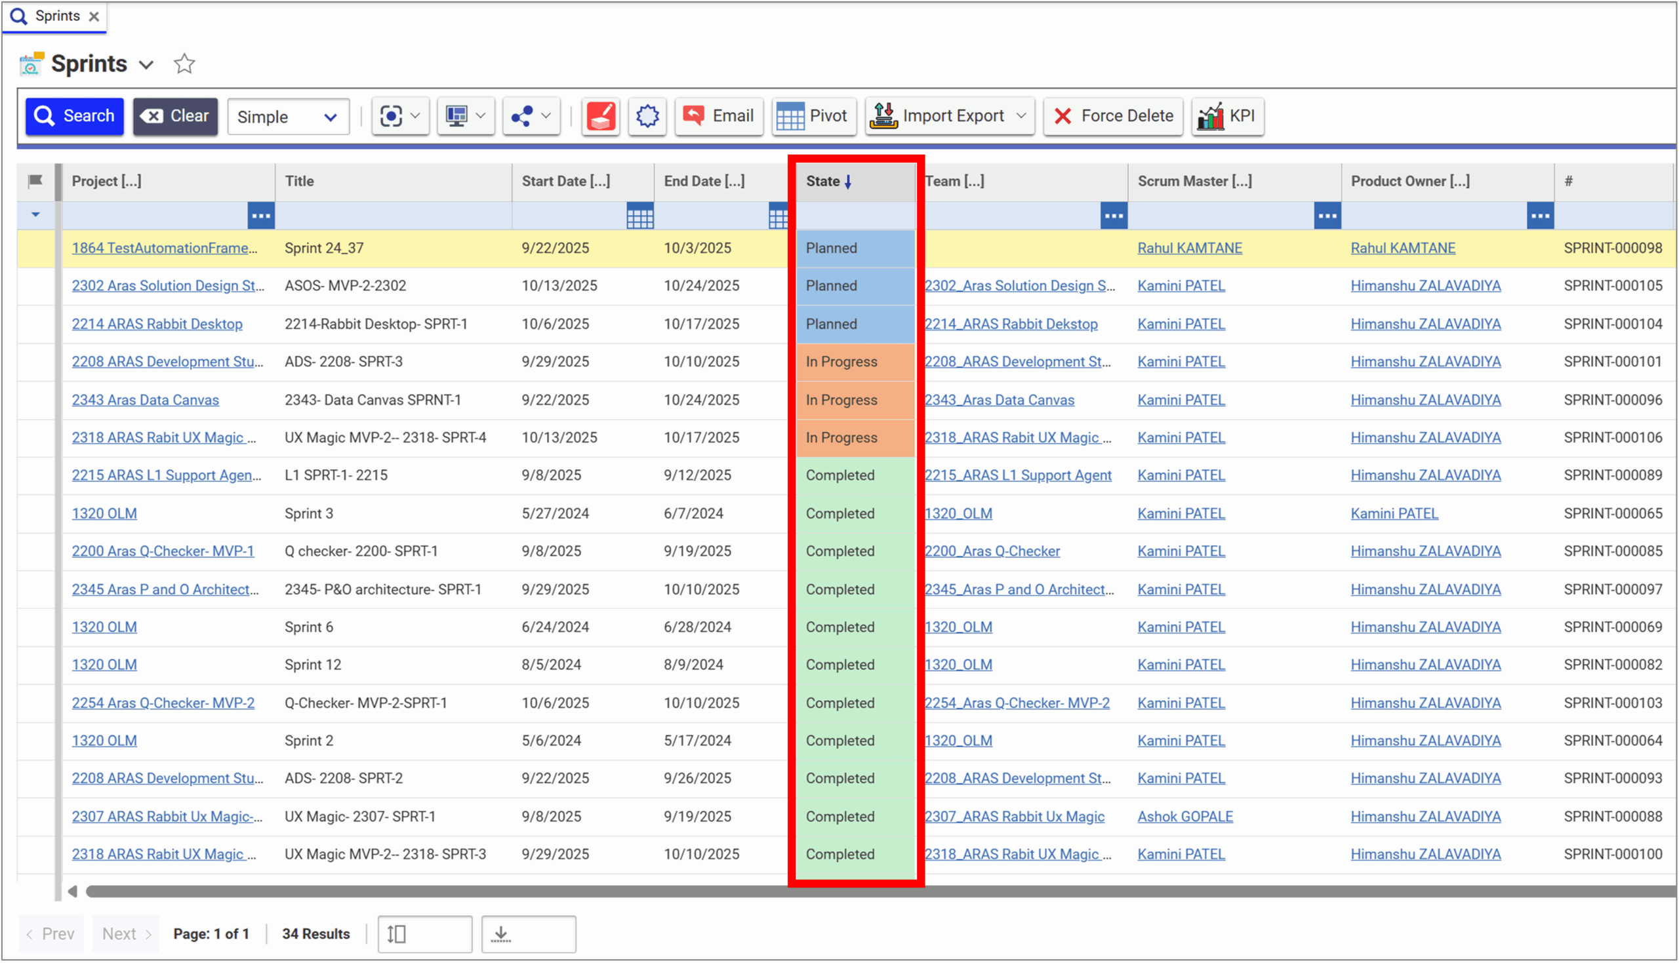Open the 2215_ARAS L1 Support Agent team link
1679x963 pixels.
point(1017,475)
